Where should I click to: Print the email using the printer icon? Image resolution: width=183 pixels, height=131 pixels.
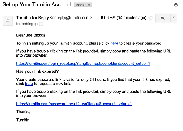click(x=176, y=5)
